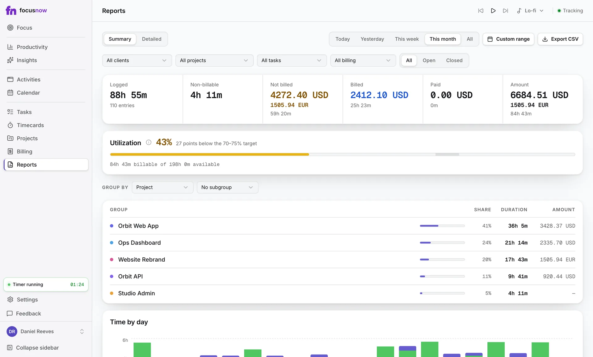Select This week date range
This screenshot has height=357, width=593.
coord(407,39)
